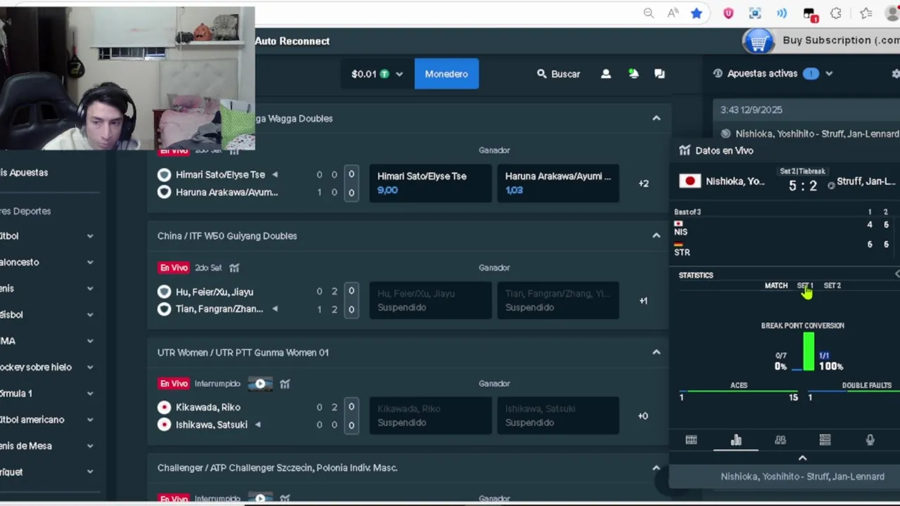Select radio for Kikawada, Riko
Viewport: 900px width, 506px height.
[164, 408]
